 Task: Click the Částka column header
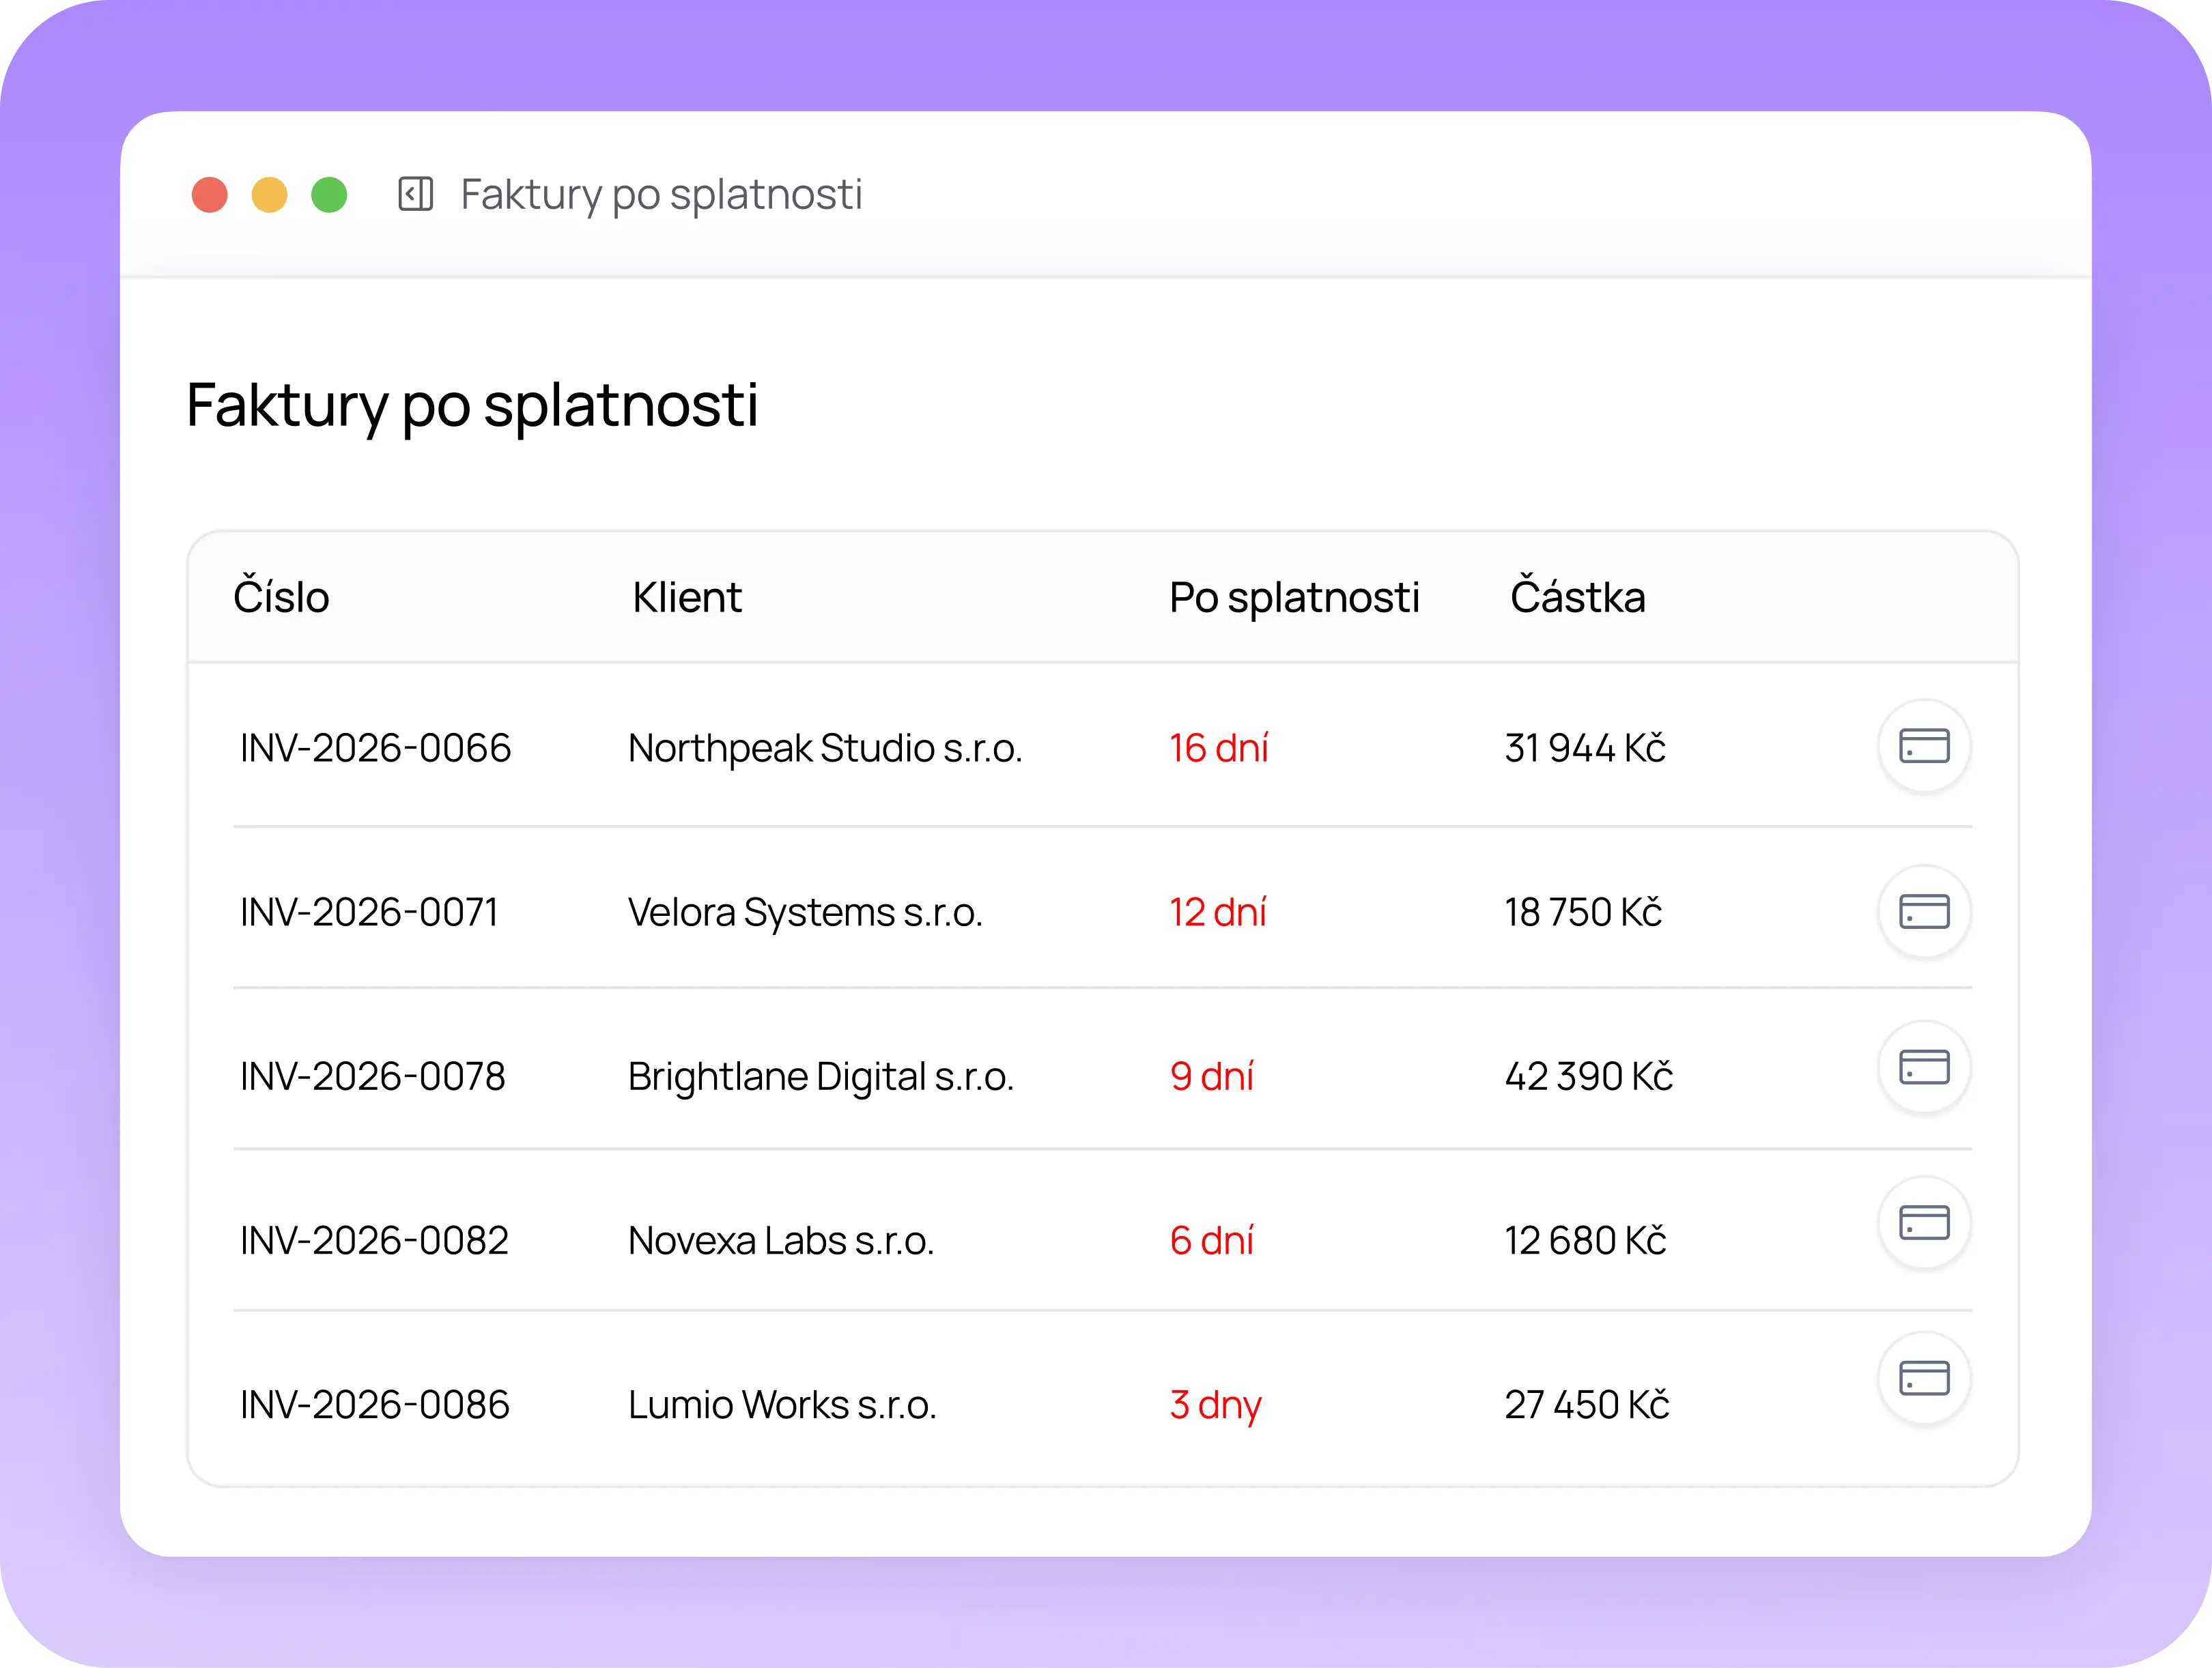pos(1577,596)
